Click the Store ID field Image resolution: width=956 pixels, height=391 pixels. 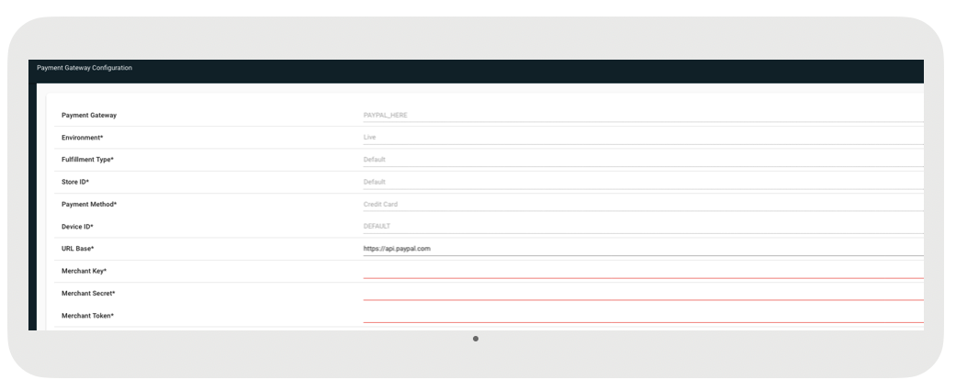(x=643, y=182)
